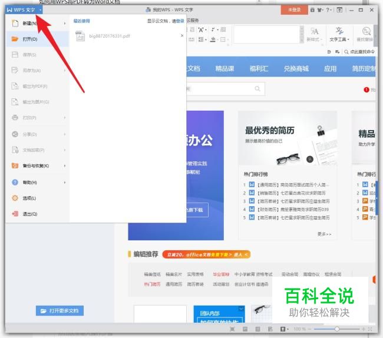Image resolution: width=383 pixels, height=338 pixels.
Task: Open the 兑换商城 tab
Action: (296, 68)
